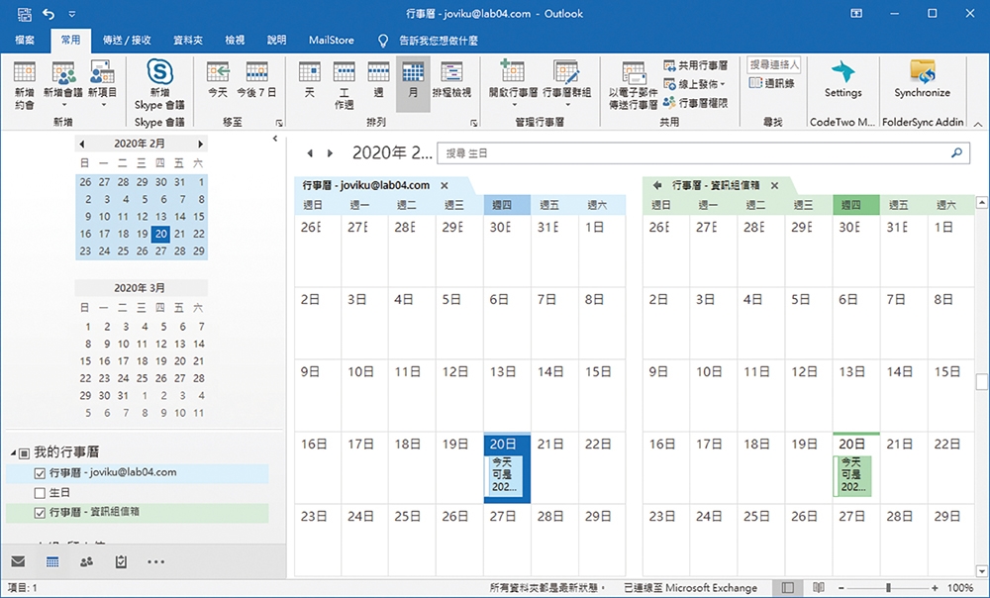View 資訊組信箱 calendar in overlay mode arrow

tap(657, 186)
